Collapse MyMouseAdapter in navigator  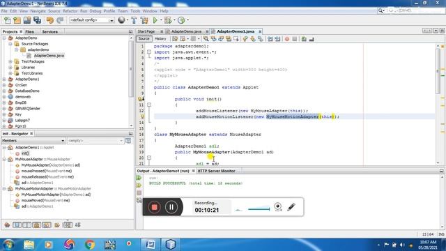click(4, 159)
